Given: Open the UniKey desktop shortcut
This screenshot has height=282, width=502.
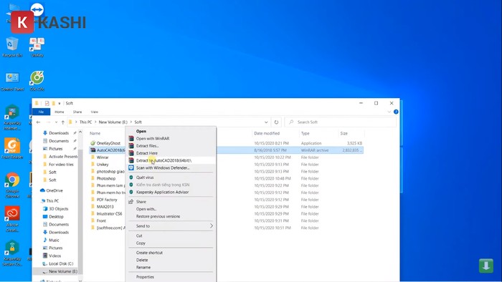Looking at the screenshot, I should point(37,47).
